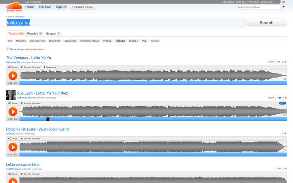Click the SoundCloud logo

point(14,7)
